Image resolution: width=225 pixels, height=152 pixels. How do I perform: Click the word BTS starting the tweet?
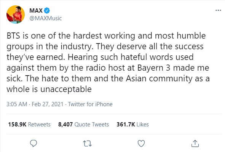pyautogui.click(x=13, y=36)
